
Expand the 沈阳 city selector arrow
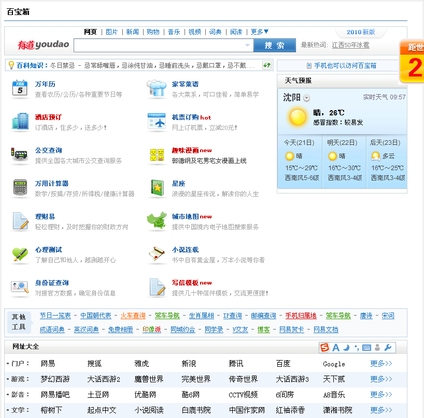click(306, 98)
